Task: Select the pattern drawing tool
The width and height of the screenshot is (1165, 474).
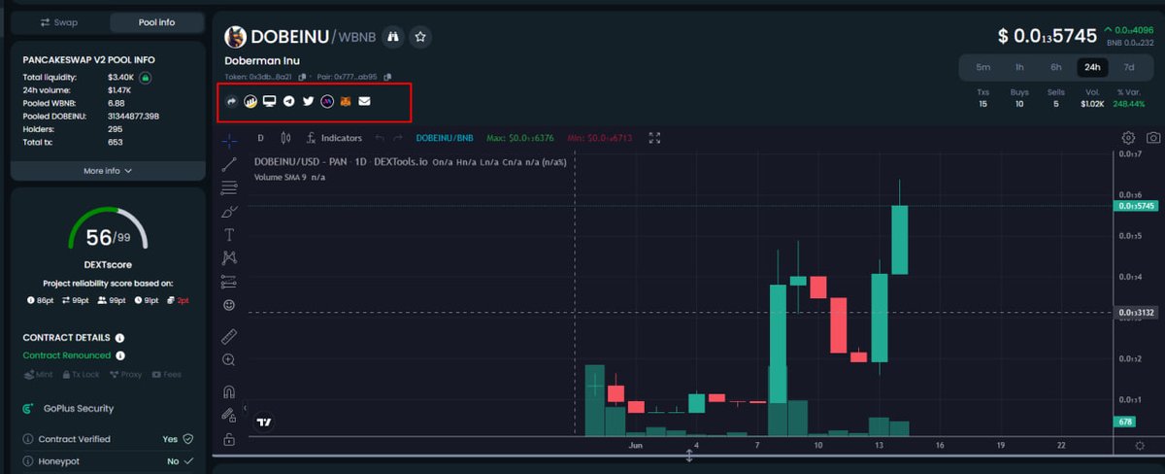Action: point(229,257)
